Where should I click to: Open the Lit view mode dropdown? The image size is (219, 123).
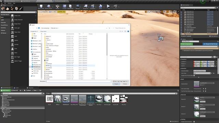[51, 12]
